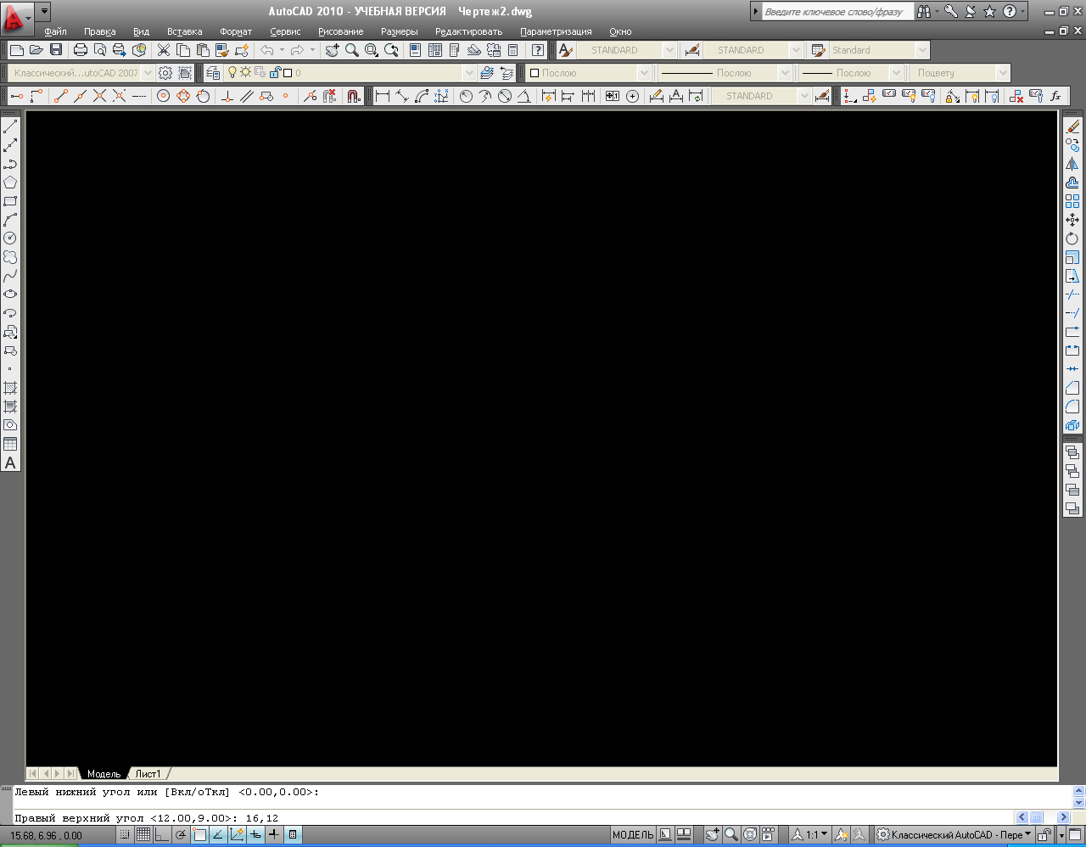Switch to the Модель tab
This screenshot has height=847, width=1086.
pyautogui.click(x=104, y=774)
